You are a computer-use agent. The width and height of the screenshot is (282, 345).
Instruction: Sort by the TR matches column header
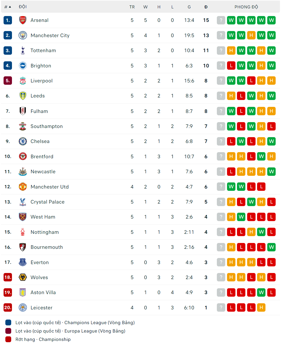pyautogui.click(x=132, y=7)
